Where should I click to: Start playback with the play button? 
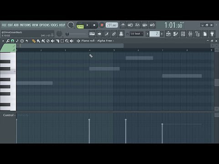pyautogui.click(x=87, y=25)
